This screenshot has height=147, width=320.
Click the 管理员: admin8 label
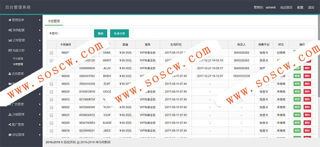tap(265, 7)
